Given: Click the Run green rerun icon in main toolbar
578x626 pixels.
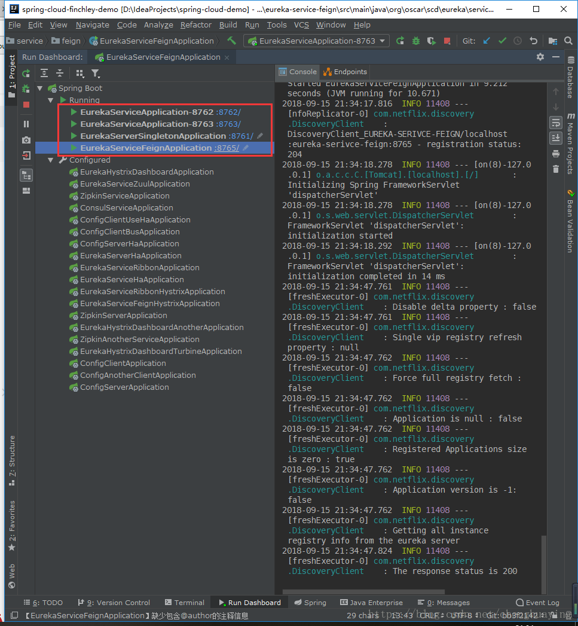Looking at the screenshot, I should 400,41.
